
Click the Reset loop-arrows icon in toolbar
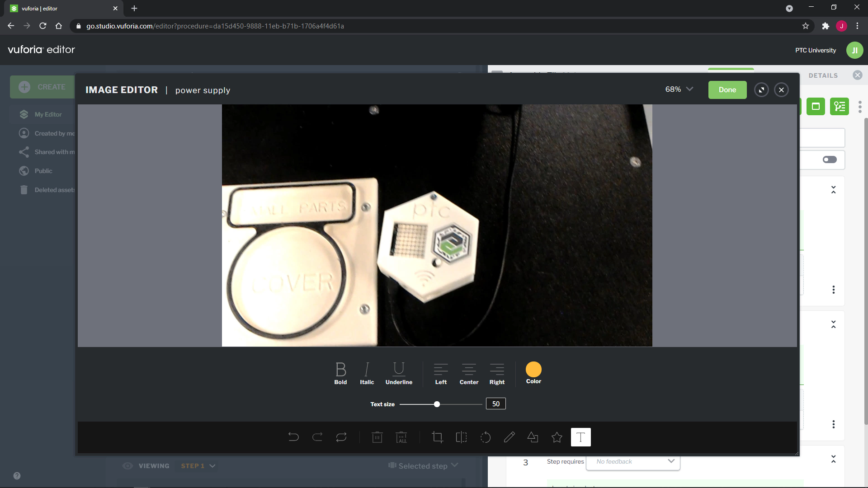coord(341,437)
